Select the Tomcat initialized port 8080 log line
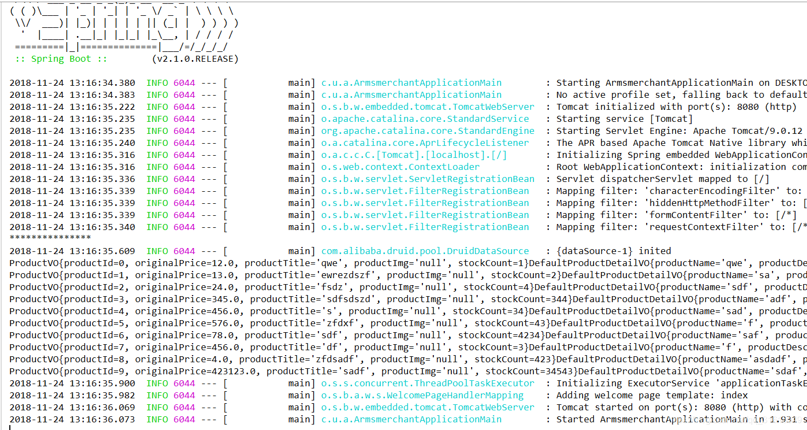Screen dimensions: 807x430 657,107
